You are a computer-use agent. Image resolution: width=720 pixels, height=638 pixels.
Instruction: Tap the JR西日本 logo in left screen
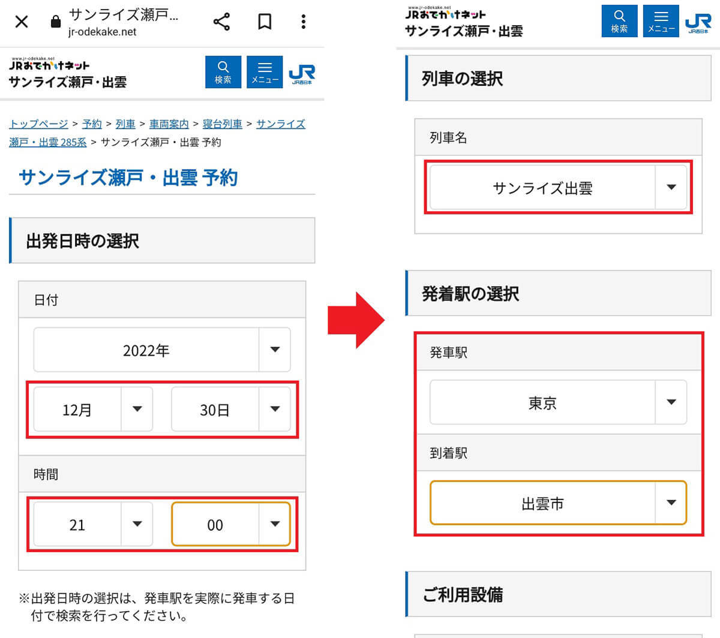[x=302, y=74]
